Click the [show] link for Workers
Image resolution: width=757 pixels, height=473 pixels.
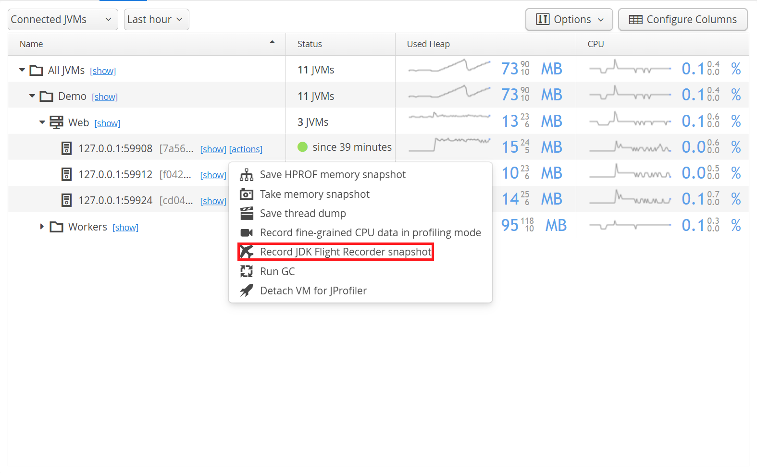coord(125,228)
